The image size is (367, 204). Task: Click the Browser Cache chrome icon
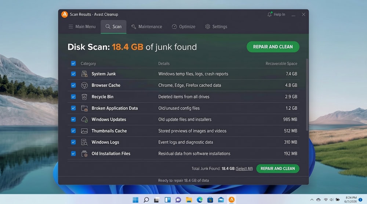(84, 85)
